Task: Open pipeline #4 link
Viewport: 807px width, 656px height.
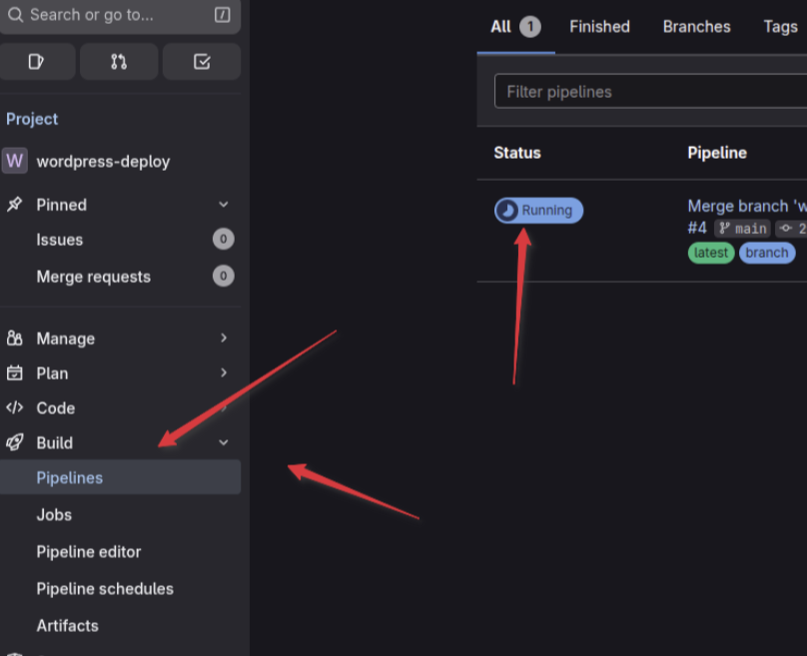Action: 697,228
